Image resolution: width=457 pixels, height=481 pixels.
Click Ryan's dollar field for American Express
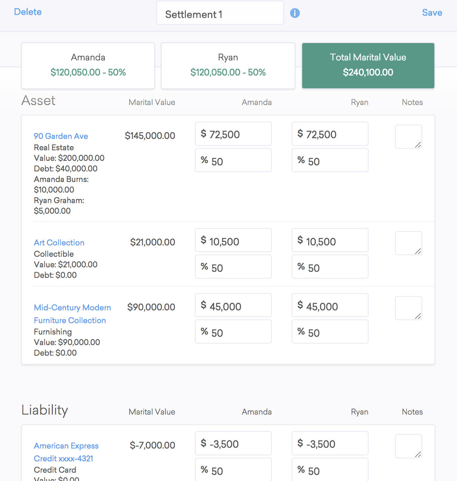pos(330,443)
